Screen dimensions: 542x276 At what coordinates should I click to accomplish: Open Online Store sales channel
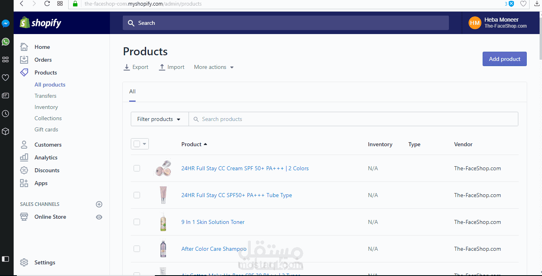[x=50, y=217]
